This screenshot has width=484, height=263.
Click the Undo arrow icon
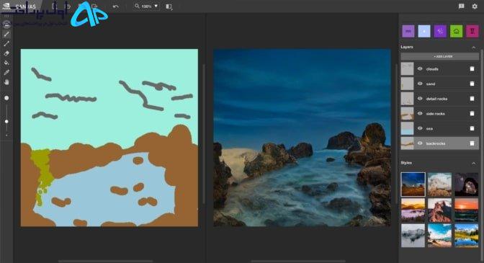pyautogui.click(x=116, y=6)
